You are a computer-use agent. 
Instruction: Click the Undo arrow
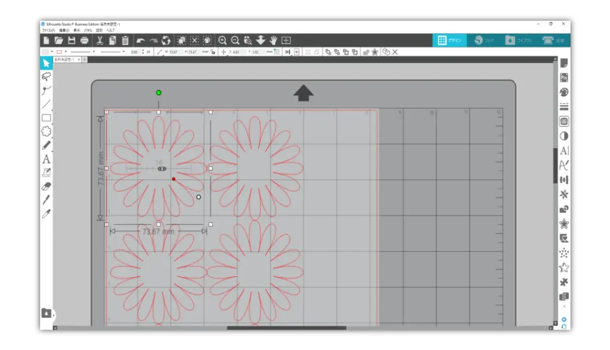pos(141,40)
